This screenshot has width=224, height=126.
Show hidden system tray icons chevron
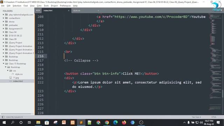click(184, 122)
